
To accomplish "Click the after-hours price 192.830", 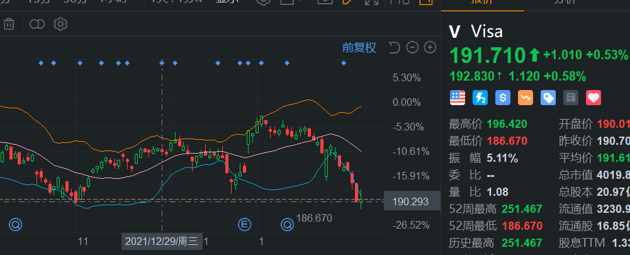I will click(x=473, y=76).
